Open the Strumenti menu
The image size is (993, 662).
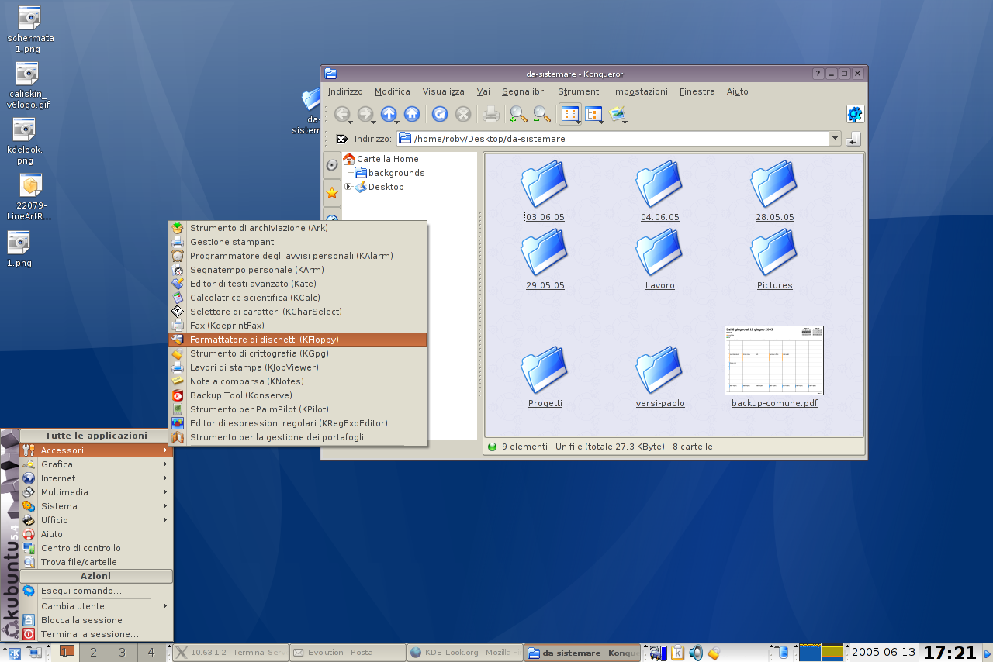[579, 91]
